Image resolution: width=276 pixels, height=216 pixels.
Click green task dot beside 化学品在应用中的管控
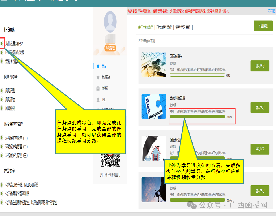[x=2, y=202]
